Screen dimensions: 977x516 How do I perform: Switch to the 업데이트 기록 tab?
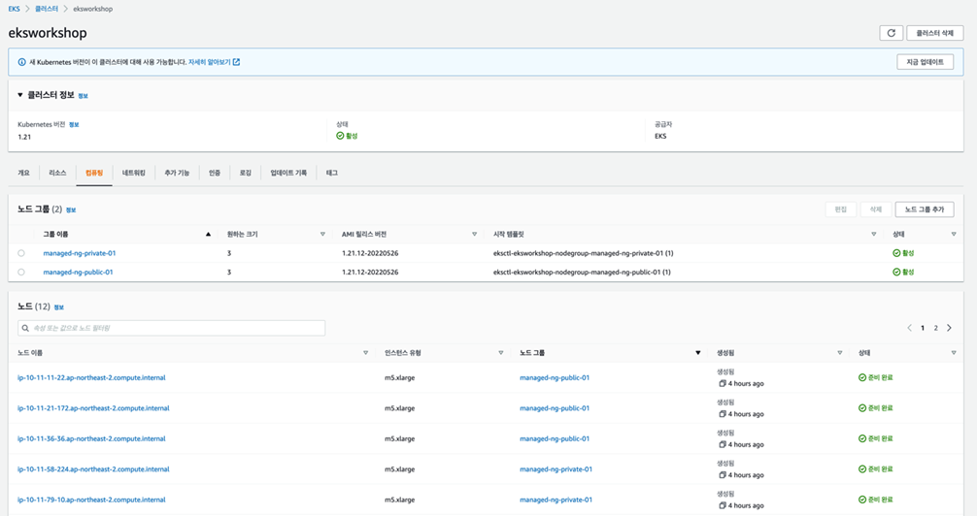[288, 173]
